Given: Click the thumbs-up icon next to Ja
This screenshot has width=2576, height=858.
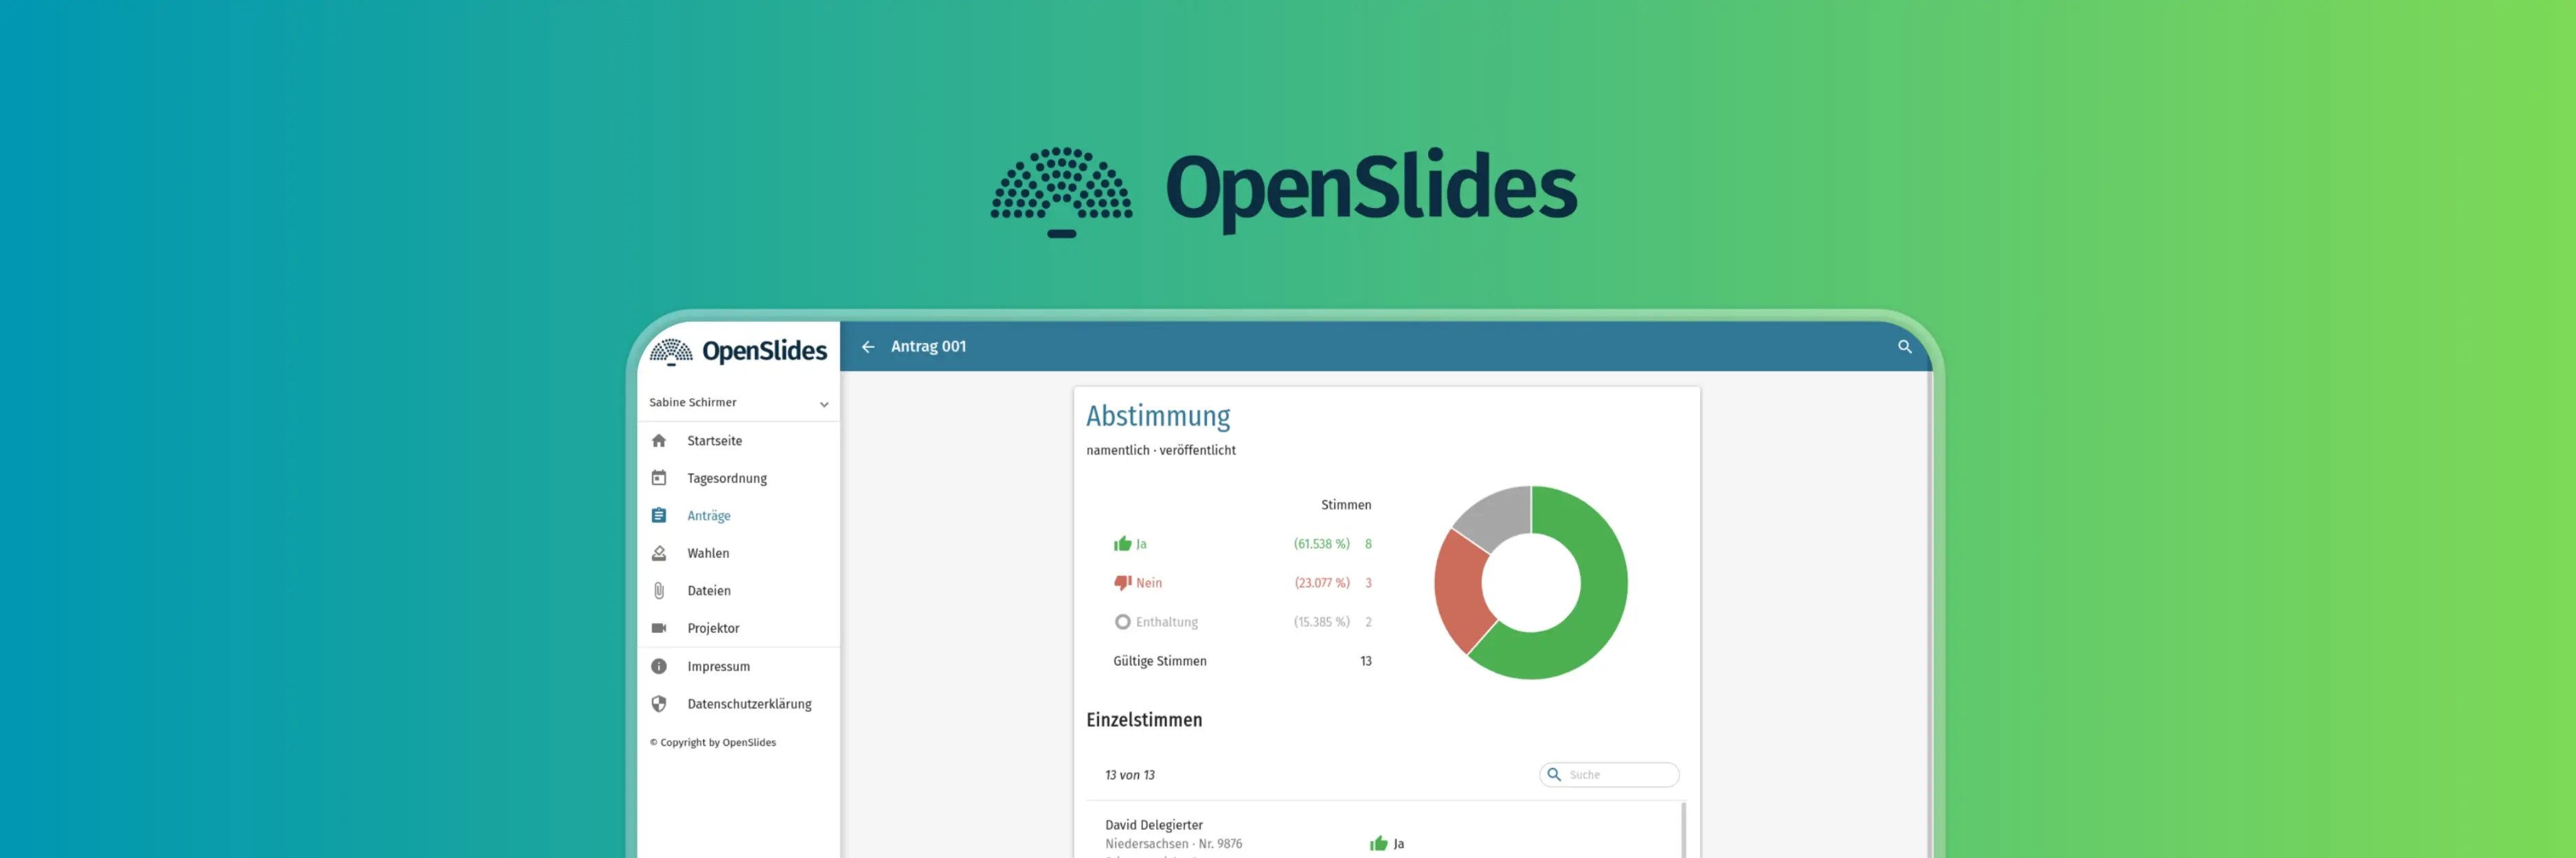Looking at the screenshot, I should [x=1122, y=542].
